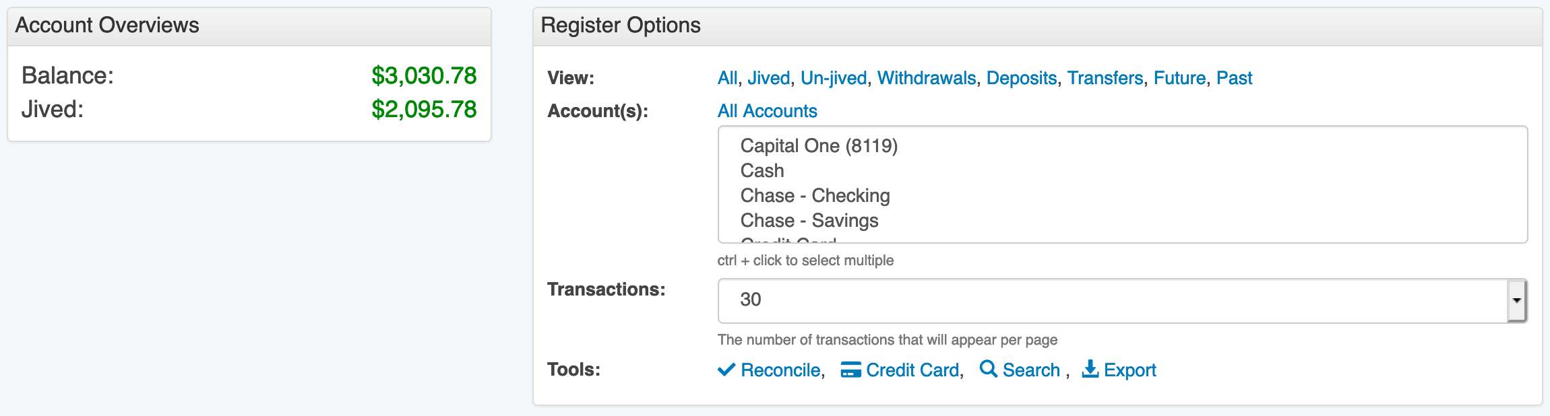Open the Reconcile tool link

point(780,370)
